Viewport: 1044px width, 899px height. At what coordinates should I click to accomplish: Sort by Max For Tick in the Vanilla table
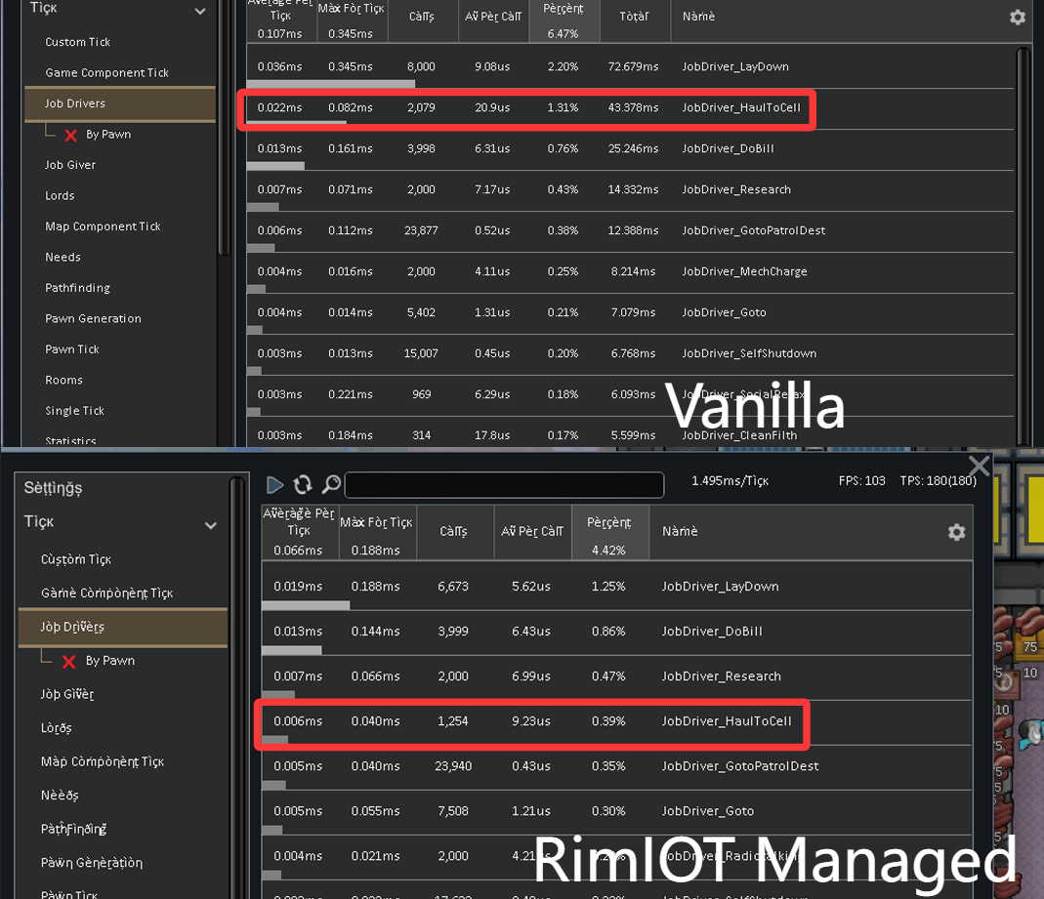[x=351, y=20]
